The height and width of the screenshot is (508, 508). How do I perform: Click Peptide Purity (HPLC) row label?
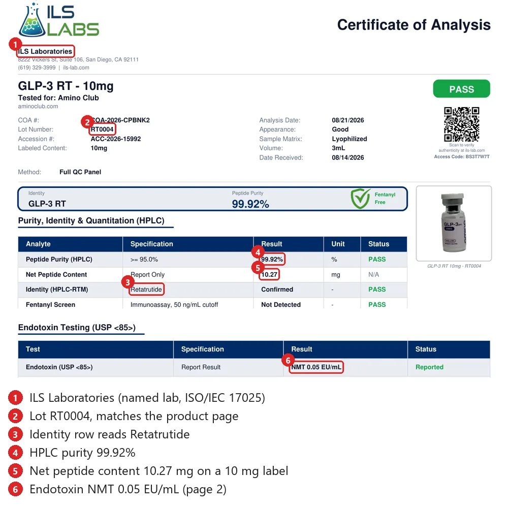pyautogui.click(x=59, y=260)
